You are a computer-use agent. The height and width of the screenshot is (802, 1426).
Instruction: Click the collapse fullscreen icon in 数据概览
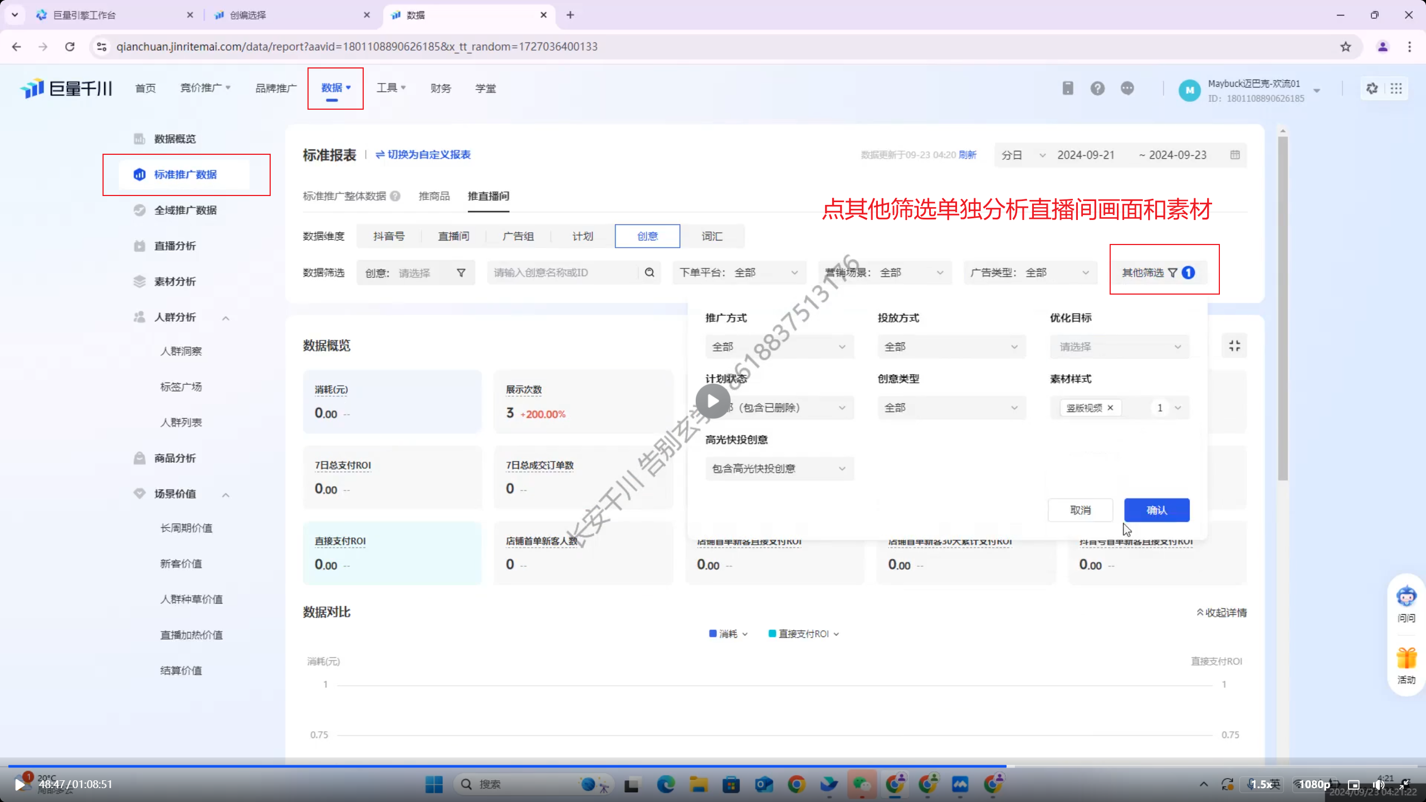[1234, 346]
